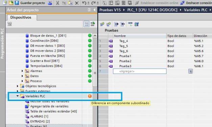Image resolution: width=212 pixels, height=127 pixels.
Task: Click the Tipo de datos column header
Action: pos(180,36)
